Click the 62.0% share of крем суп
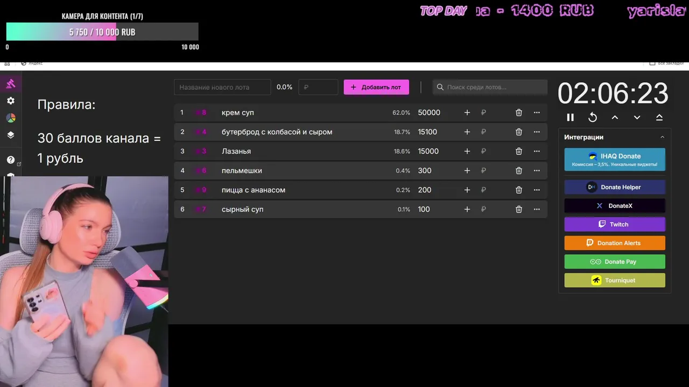Screen dimensions: 689x387 click(401, 113)
